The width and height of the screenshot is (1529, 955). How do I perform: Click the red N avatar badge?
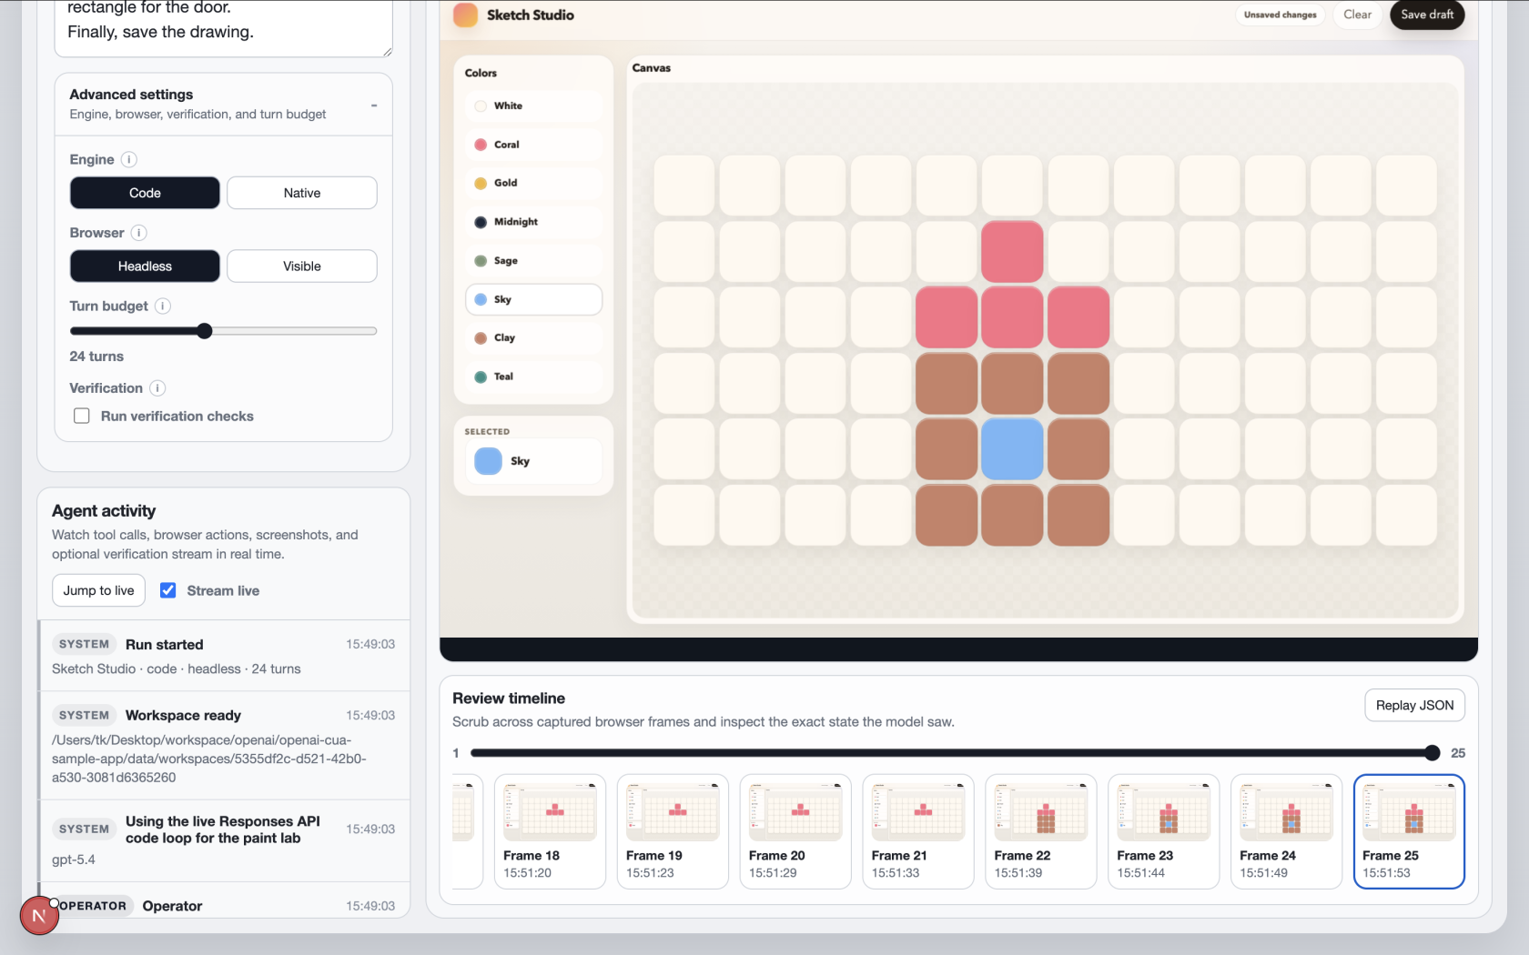tap(39, 915)
